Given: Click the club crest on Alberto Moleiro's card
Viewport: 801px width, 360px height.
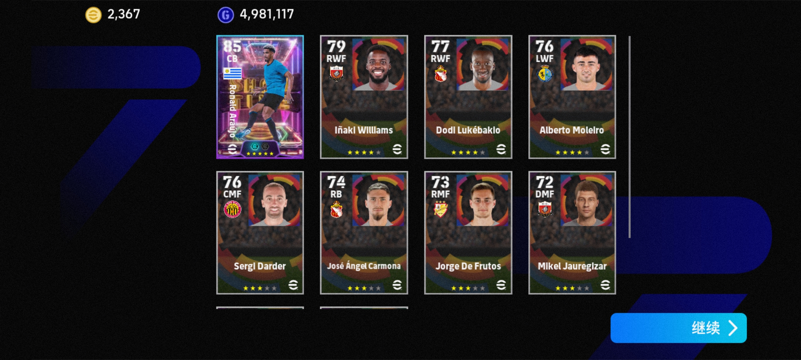Looking at the screenshot, I should [545, 73].
